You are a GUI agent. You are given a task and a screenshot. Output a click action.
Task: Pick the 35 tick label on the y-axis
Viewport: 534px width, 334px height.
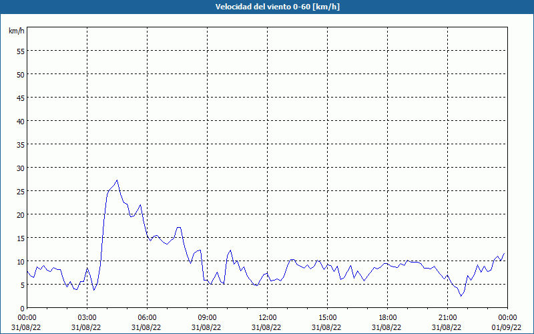[21, 144]
